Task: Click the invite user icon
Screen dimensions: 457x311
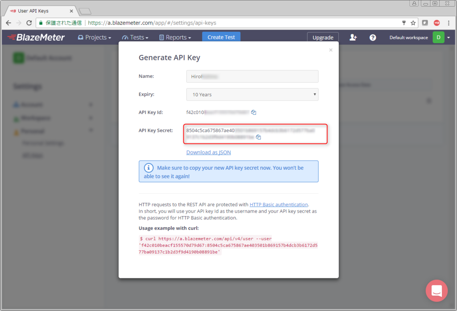Action: (353, 38)
